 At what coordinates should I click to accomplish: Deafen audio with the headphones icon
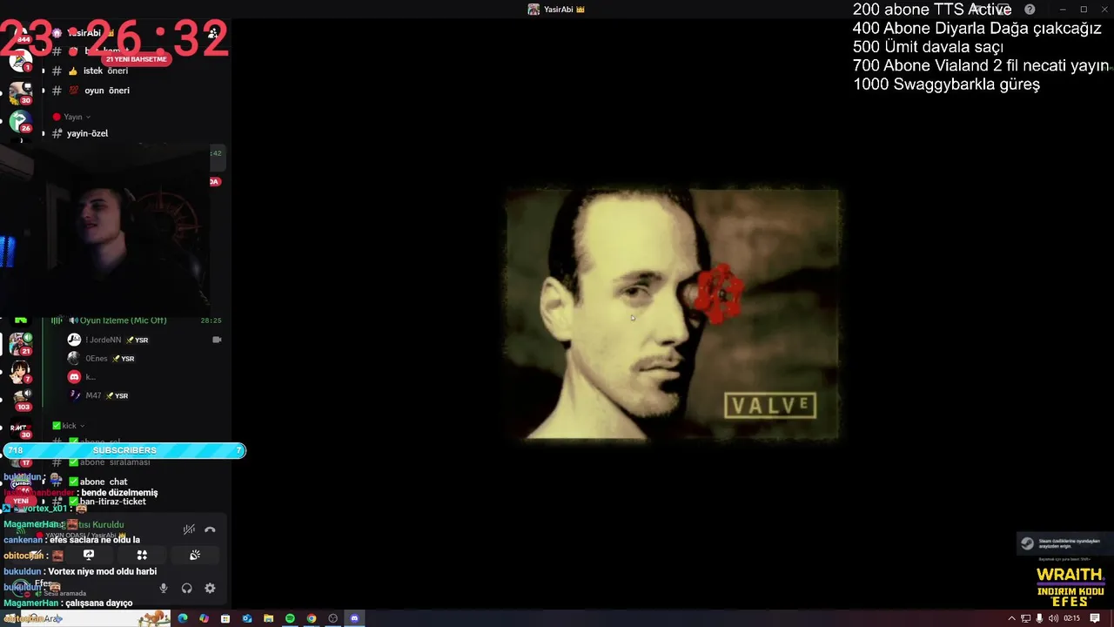[x=186, y=588]
